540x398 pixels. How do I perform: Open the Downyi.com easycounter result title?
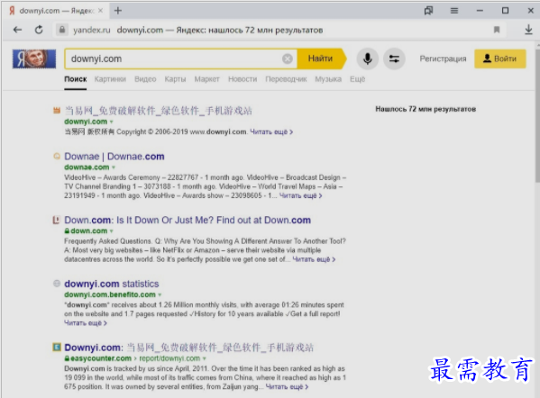tap(188, 347)
